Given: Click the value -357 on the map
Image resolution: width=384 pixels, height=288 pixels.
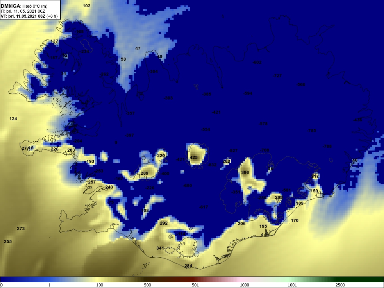Looking at the screenshot, I should 130,113.
